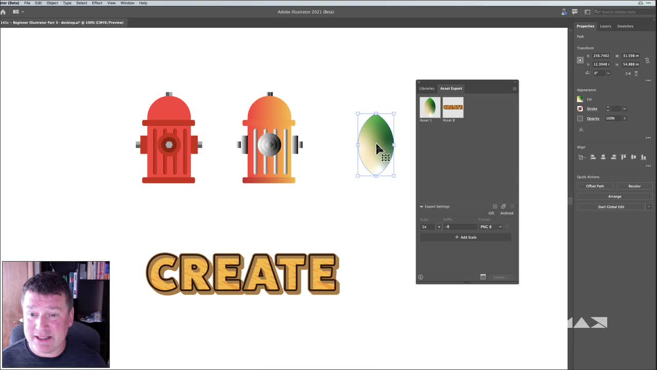Collapse the Export Settings section

tap(421, 207)
